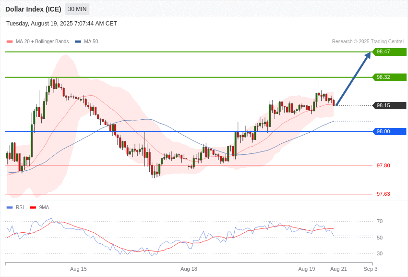Click the Aug 18 date axis label

click(189, 269)
